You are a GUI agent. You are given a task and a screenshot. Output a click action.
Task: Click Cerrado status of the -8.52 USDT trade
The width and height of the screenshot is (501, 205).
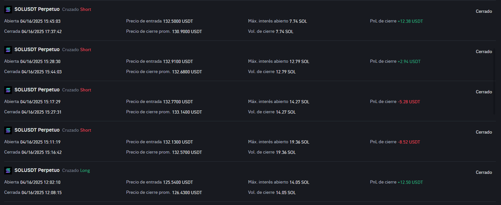[x=484, y=132]
